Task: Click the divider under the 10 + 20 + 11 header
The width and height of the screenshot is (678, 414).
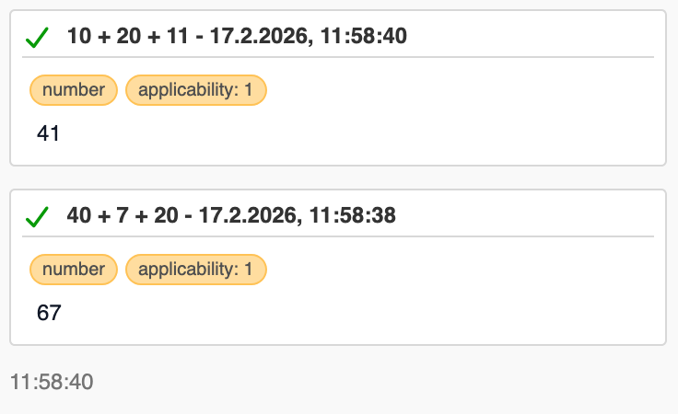Action: (x=338, y=57)
